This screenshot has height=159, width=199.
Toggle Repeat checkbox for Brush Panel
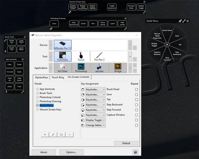tap(136, 89)
